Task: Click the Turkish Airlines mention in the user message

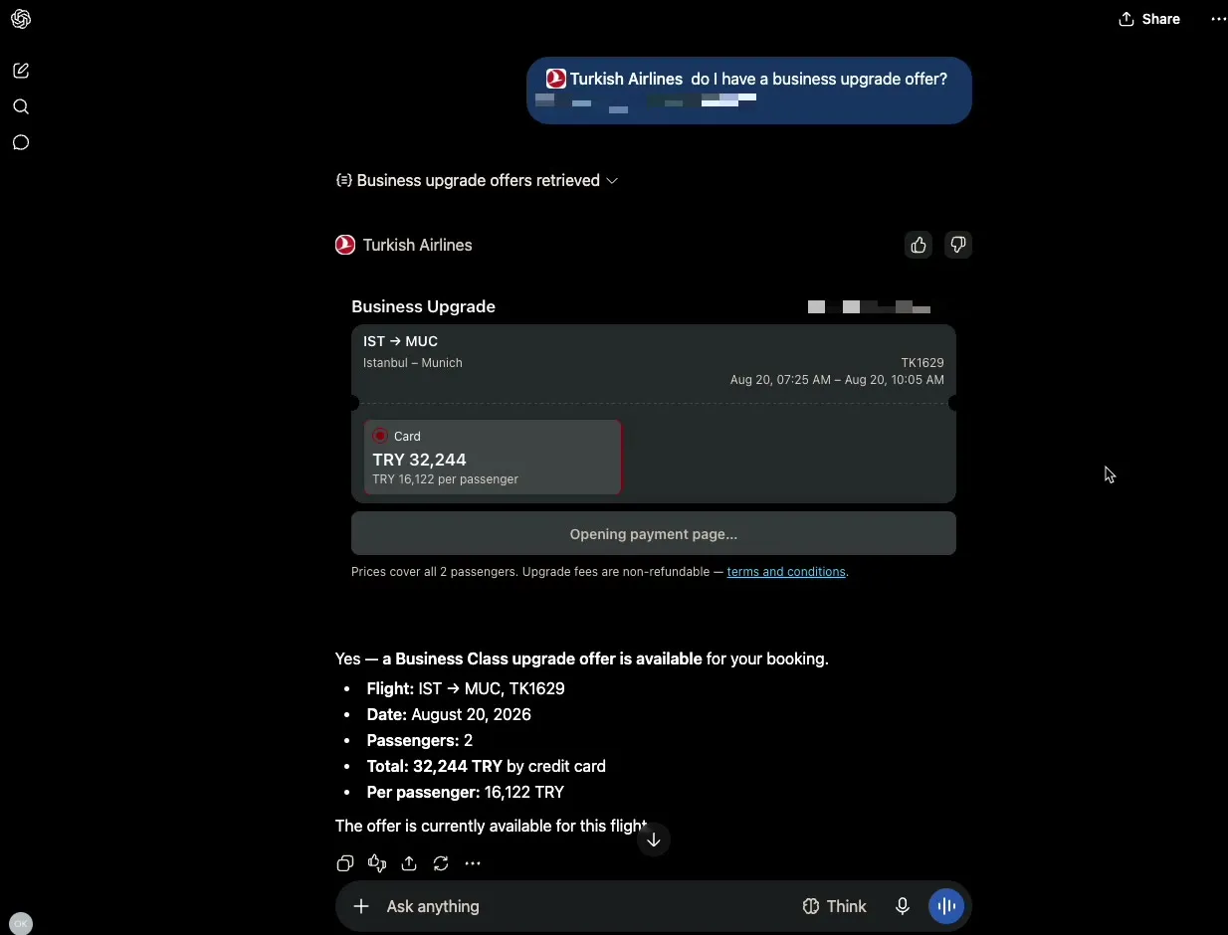Action: click(615, 79)
